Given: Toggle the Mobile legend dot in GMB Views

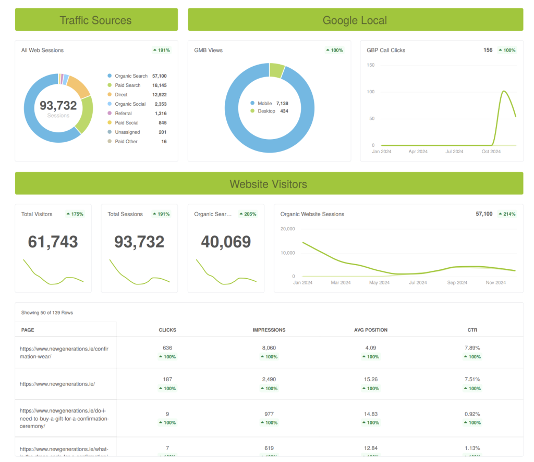Looking at the screenshot, I should tap(252, 103).
